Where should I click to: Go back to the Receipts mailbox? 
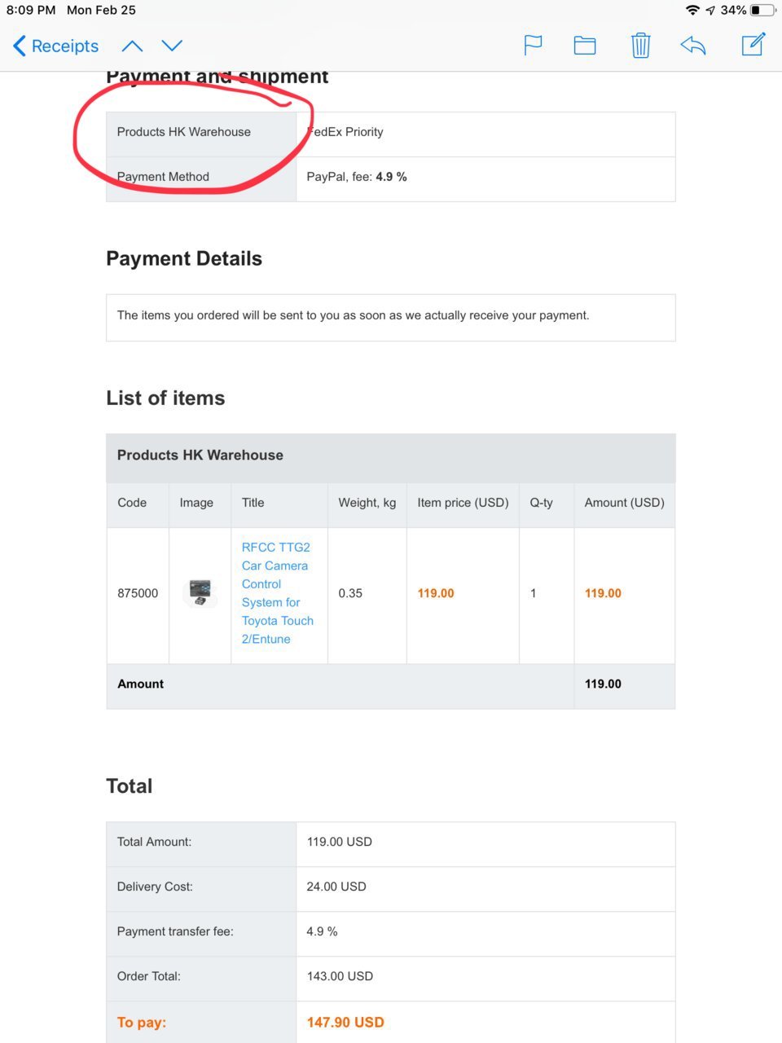pos(55,46)
